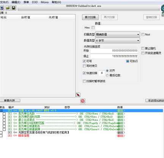The image size is (164, 158).
Task: Click the scan progress bar
Action: click(x=88, y=9)
